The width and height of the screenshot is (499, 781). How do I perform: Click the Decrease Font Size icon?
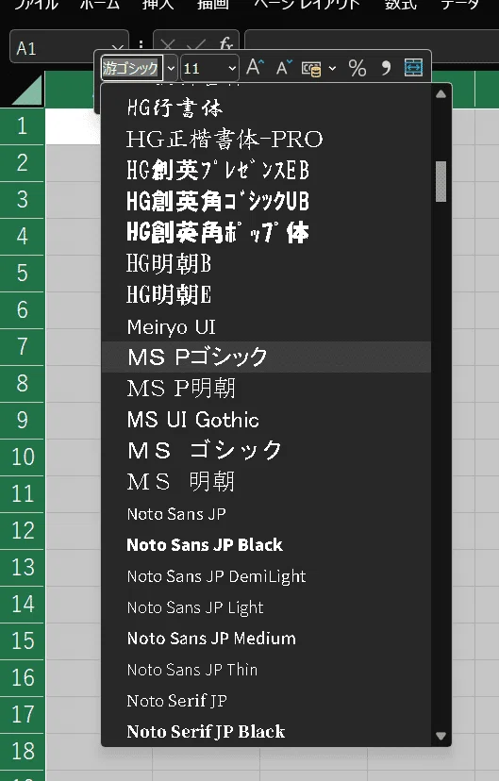(284, 67)
